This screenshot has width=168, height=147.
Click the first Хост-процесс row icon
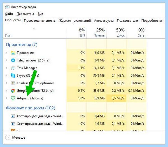click(13, 116)
